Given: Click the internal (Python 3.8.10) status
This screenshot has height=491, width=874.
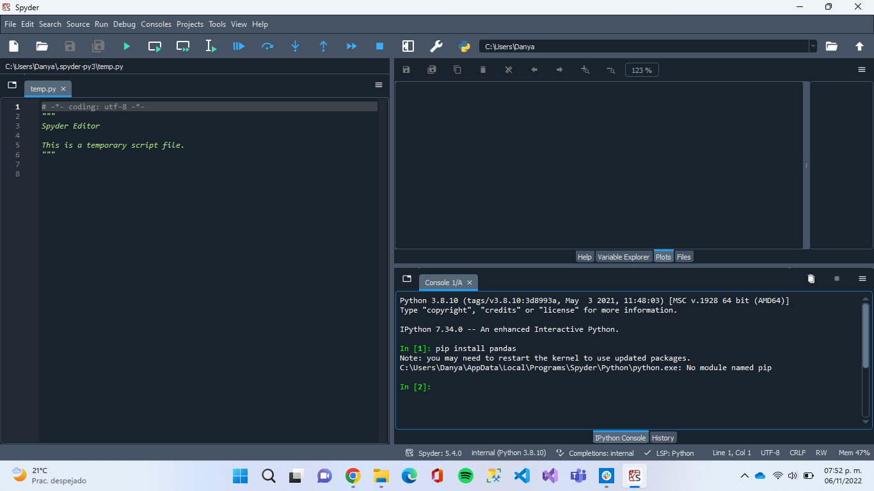Looking at the screenshot, I should pos(509,453).
